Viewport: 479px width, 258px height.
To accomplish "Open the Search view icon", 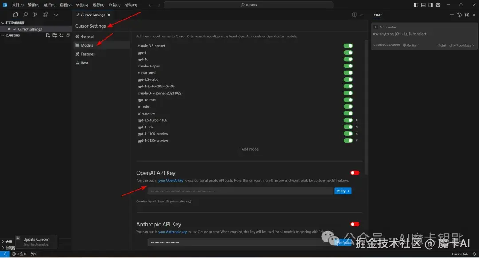I will tap(26, 15).
